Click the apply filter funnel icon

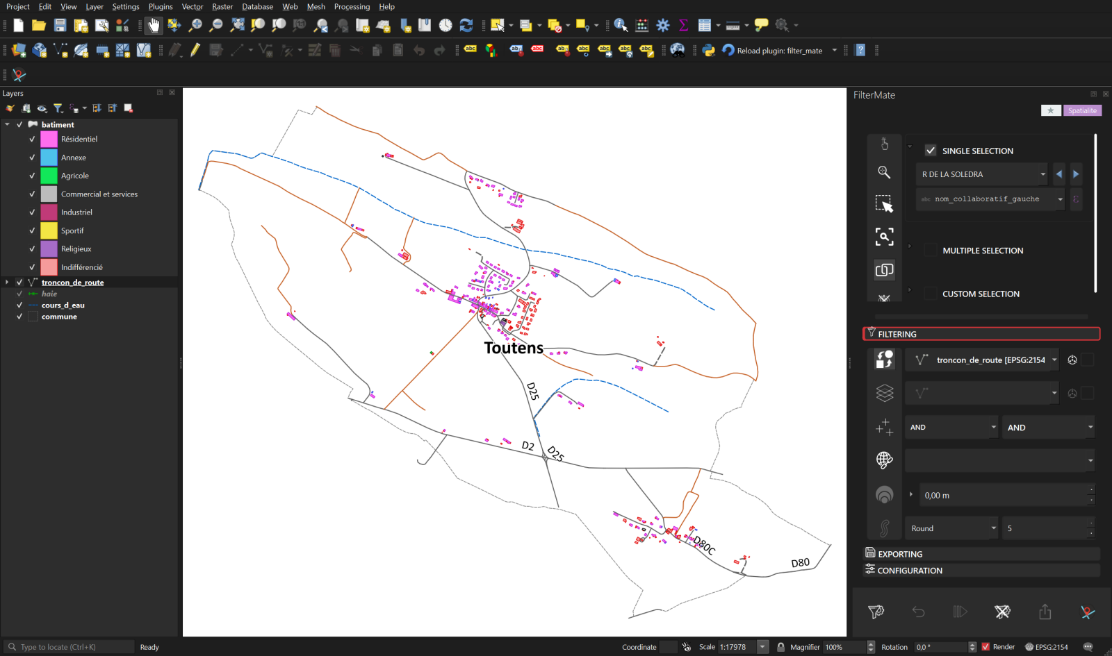click(876, 612)
